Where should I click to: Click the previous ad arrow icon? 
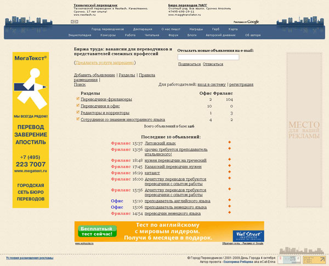72,21
